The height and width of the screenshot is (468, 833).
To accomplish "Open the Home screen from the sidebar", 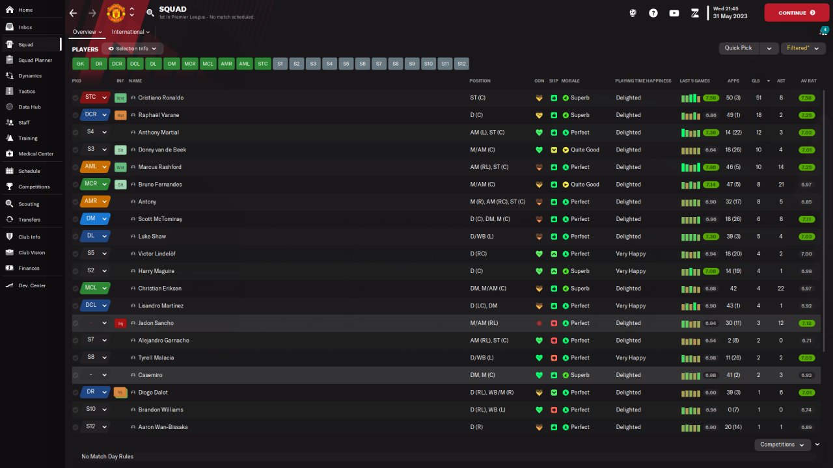I will (x=26, y=10).
